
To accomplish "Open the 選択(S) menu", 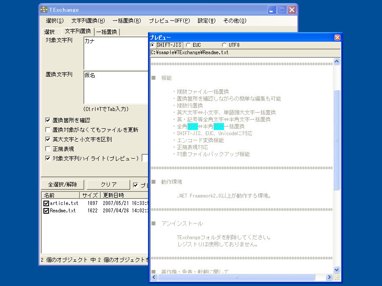I will (x=55, y=21).
